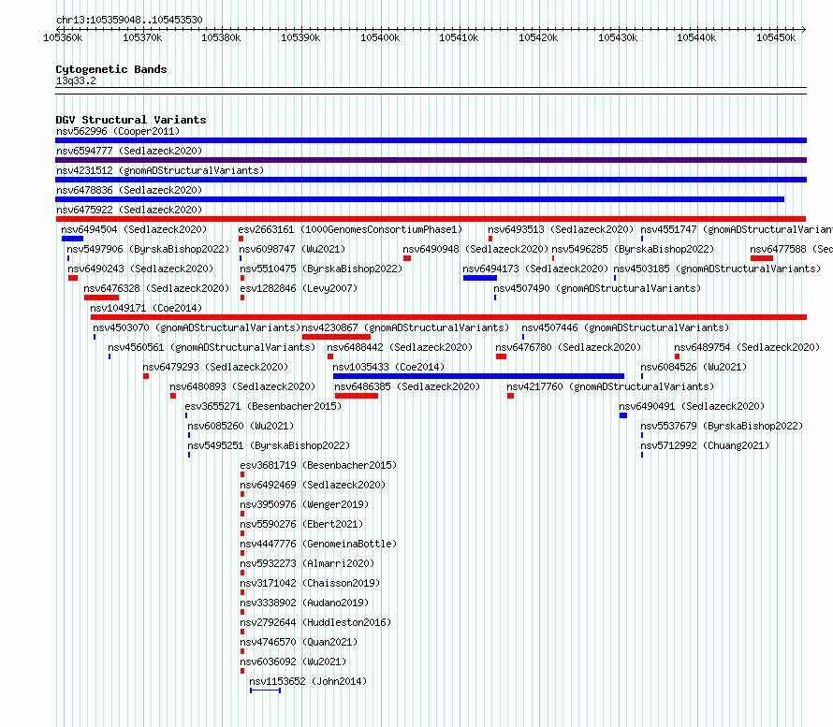Click the nsv6494504 variant label
This screenshot has width=833, height=727.
134,229
